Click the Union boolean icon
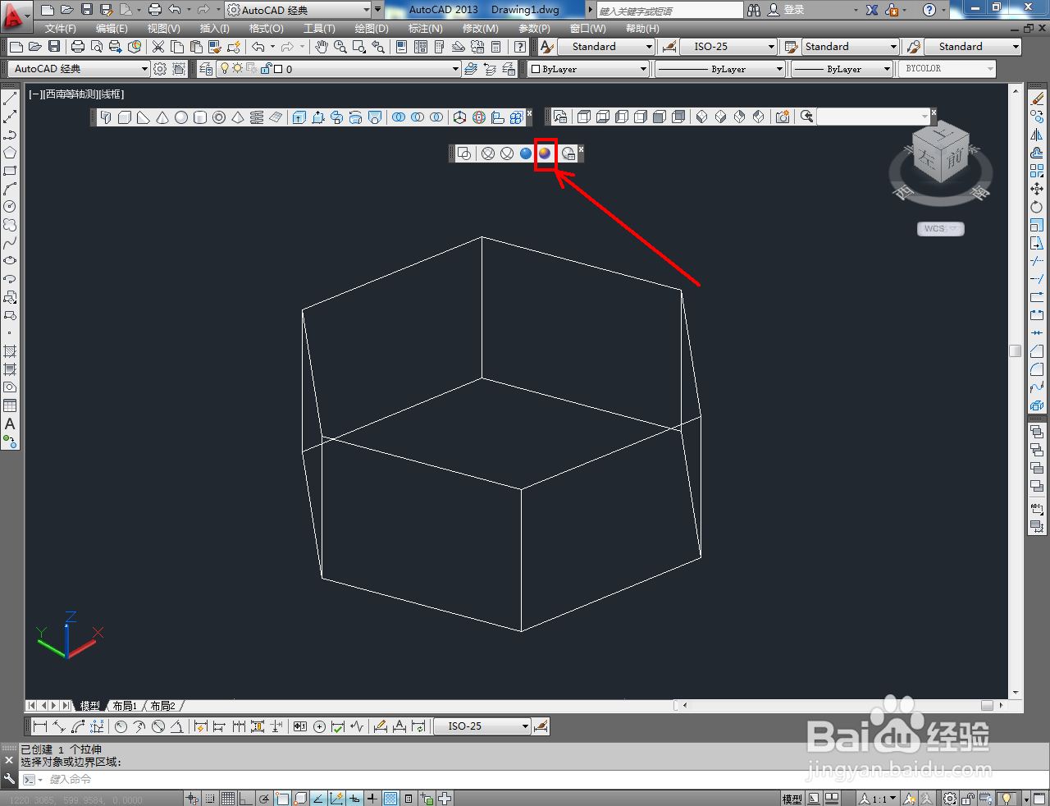Image resolution: width=1050 pixels, height=806 pixels. coord(399,117)
